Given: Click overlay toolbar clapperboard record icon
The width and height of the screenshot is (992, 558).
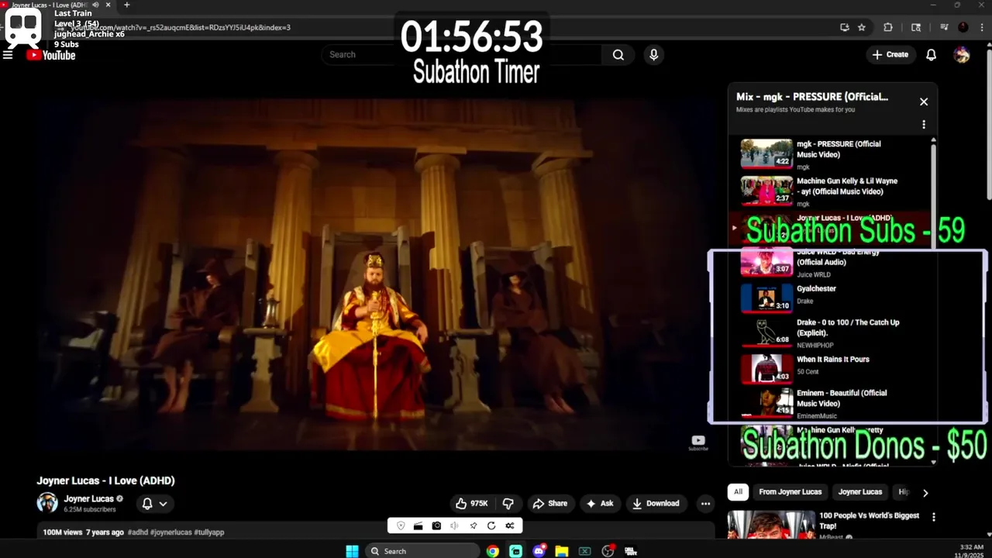Looking at the screenshot, I should tap(418, 526).
